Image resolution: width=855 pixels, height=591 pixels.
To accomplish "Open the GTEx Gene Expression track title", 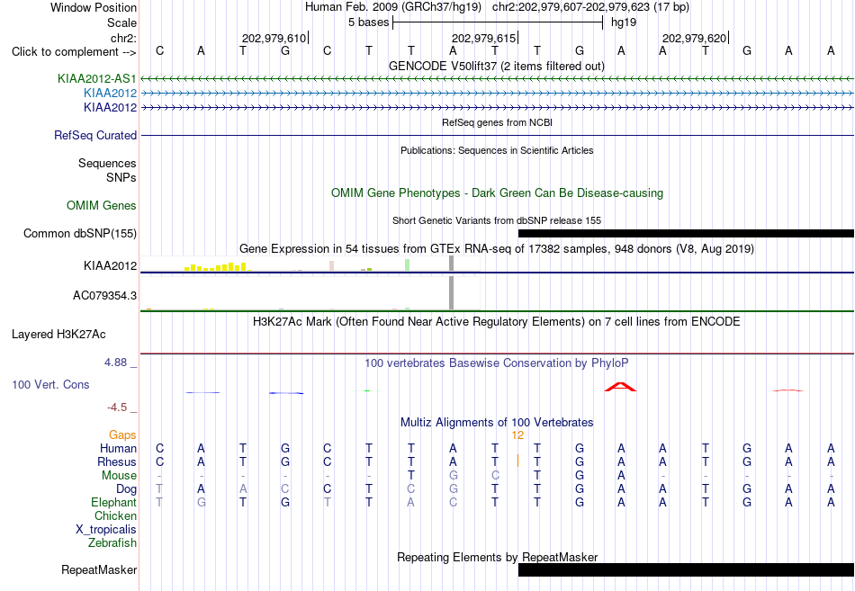I will tap(497, 249).
